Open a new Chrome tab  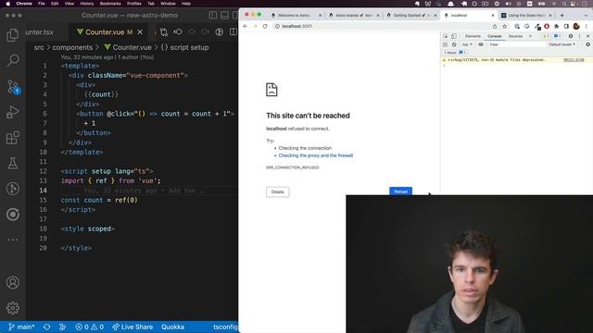tap(562, 15)
